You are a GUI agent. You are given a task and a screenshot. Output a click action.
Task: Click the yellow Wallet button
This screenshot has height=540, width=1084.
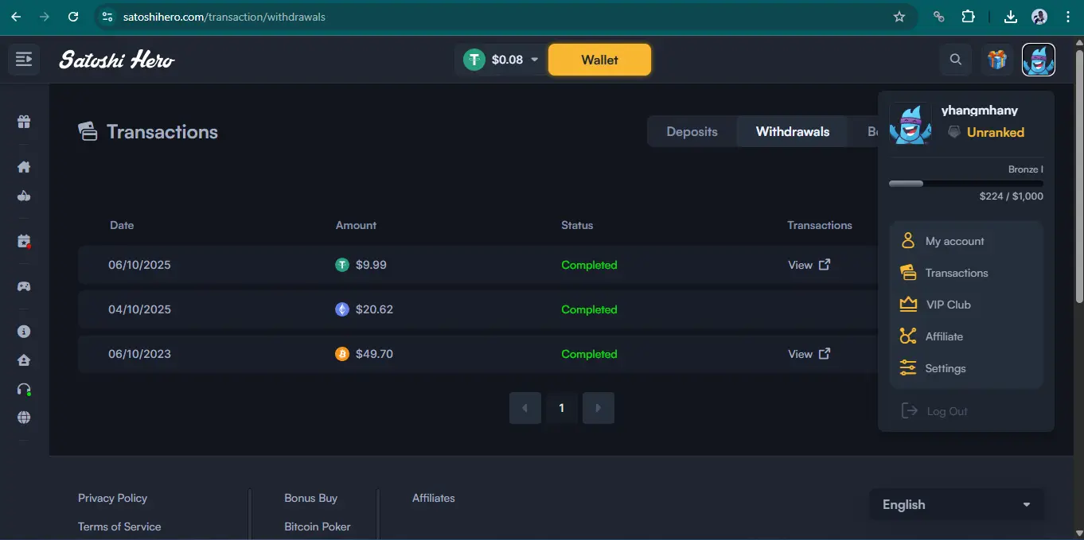tap(599, 60)
